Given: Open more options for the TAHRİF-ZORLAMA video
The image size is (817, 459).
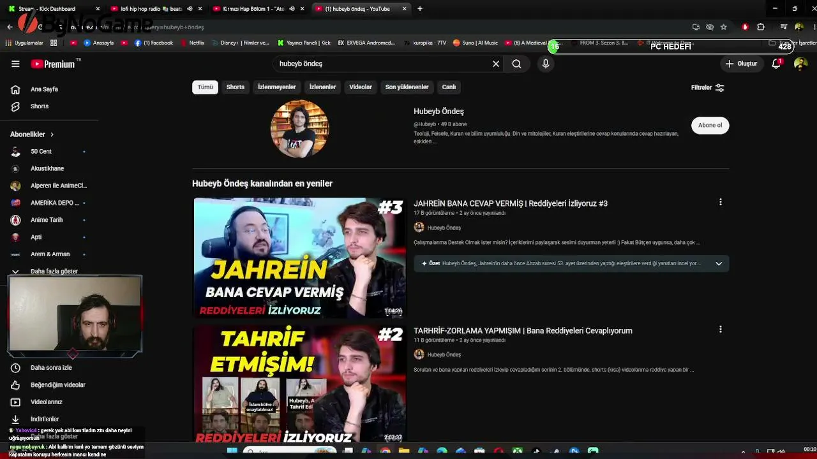Looking at the screenshot, I should click(721, 330).
